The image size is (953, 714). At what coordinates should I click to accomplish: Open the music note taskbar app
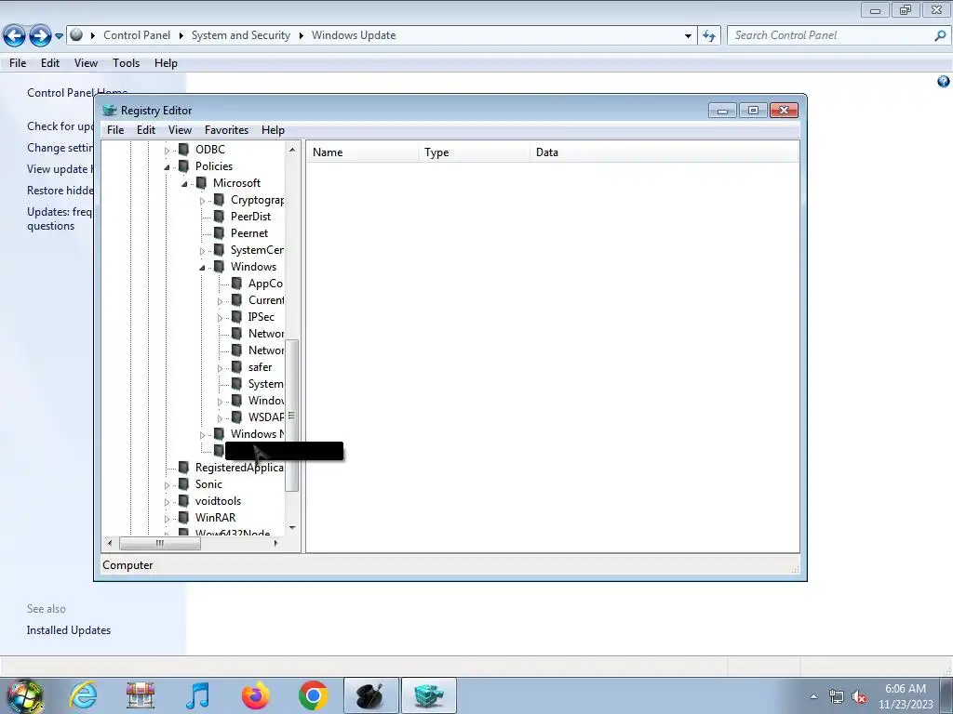tap(198, 695)
